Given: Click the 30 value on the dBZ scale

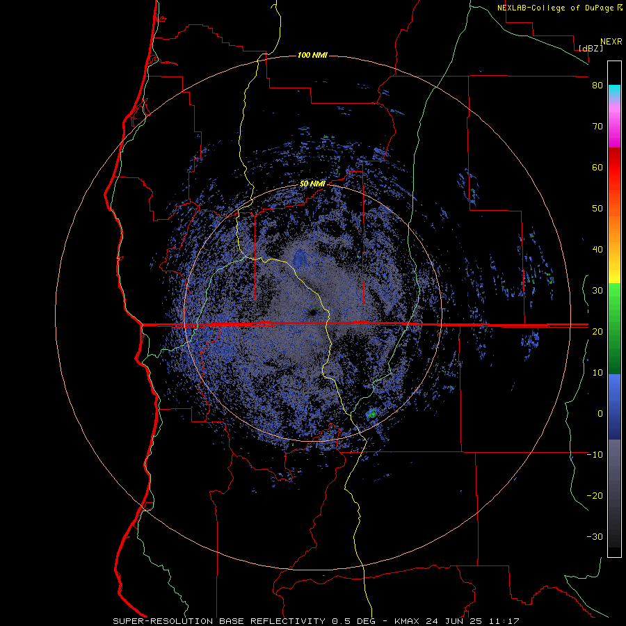Looking at the screenshot, I should click(x=597, y=291).
